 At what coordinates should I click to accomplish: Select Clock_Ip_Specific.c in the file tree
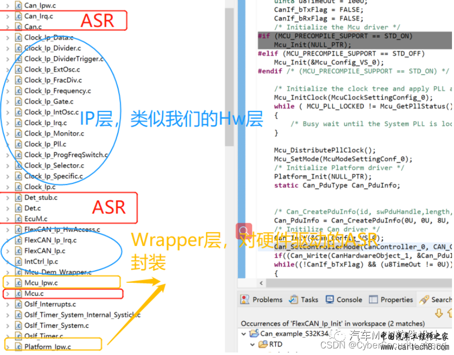click(54, 176)
